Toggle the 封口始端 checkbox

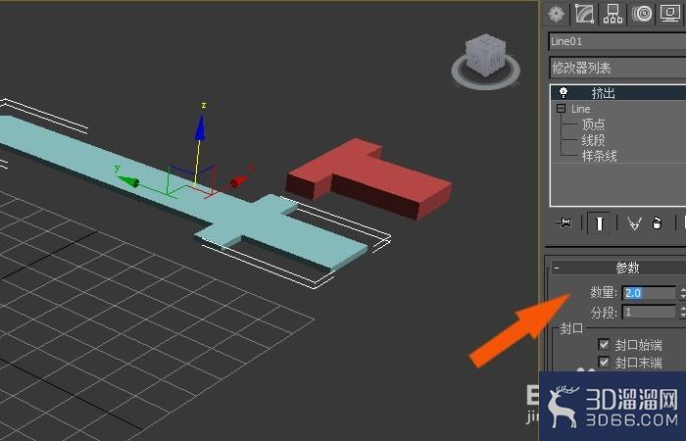pyautogui.click(x=604, y=344)
